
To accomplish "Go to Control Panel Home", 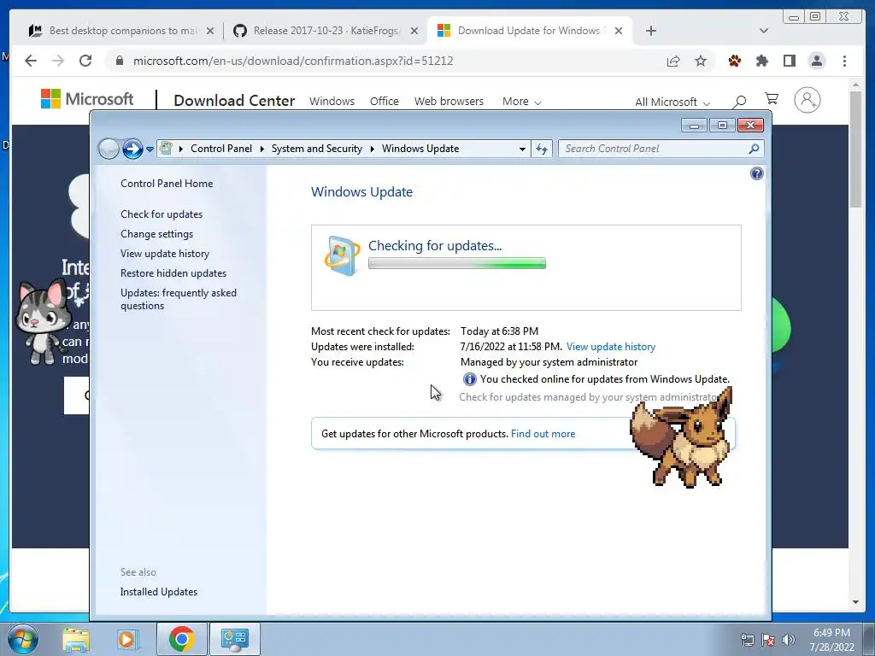I will 167,184.
